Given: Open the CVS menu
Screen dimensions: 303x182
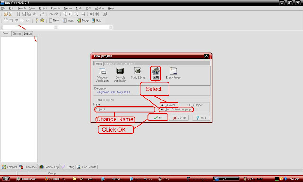Looking at the screenshot, I should coord(89,9).
